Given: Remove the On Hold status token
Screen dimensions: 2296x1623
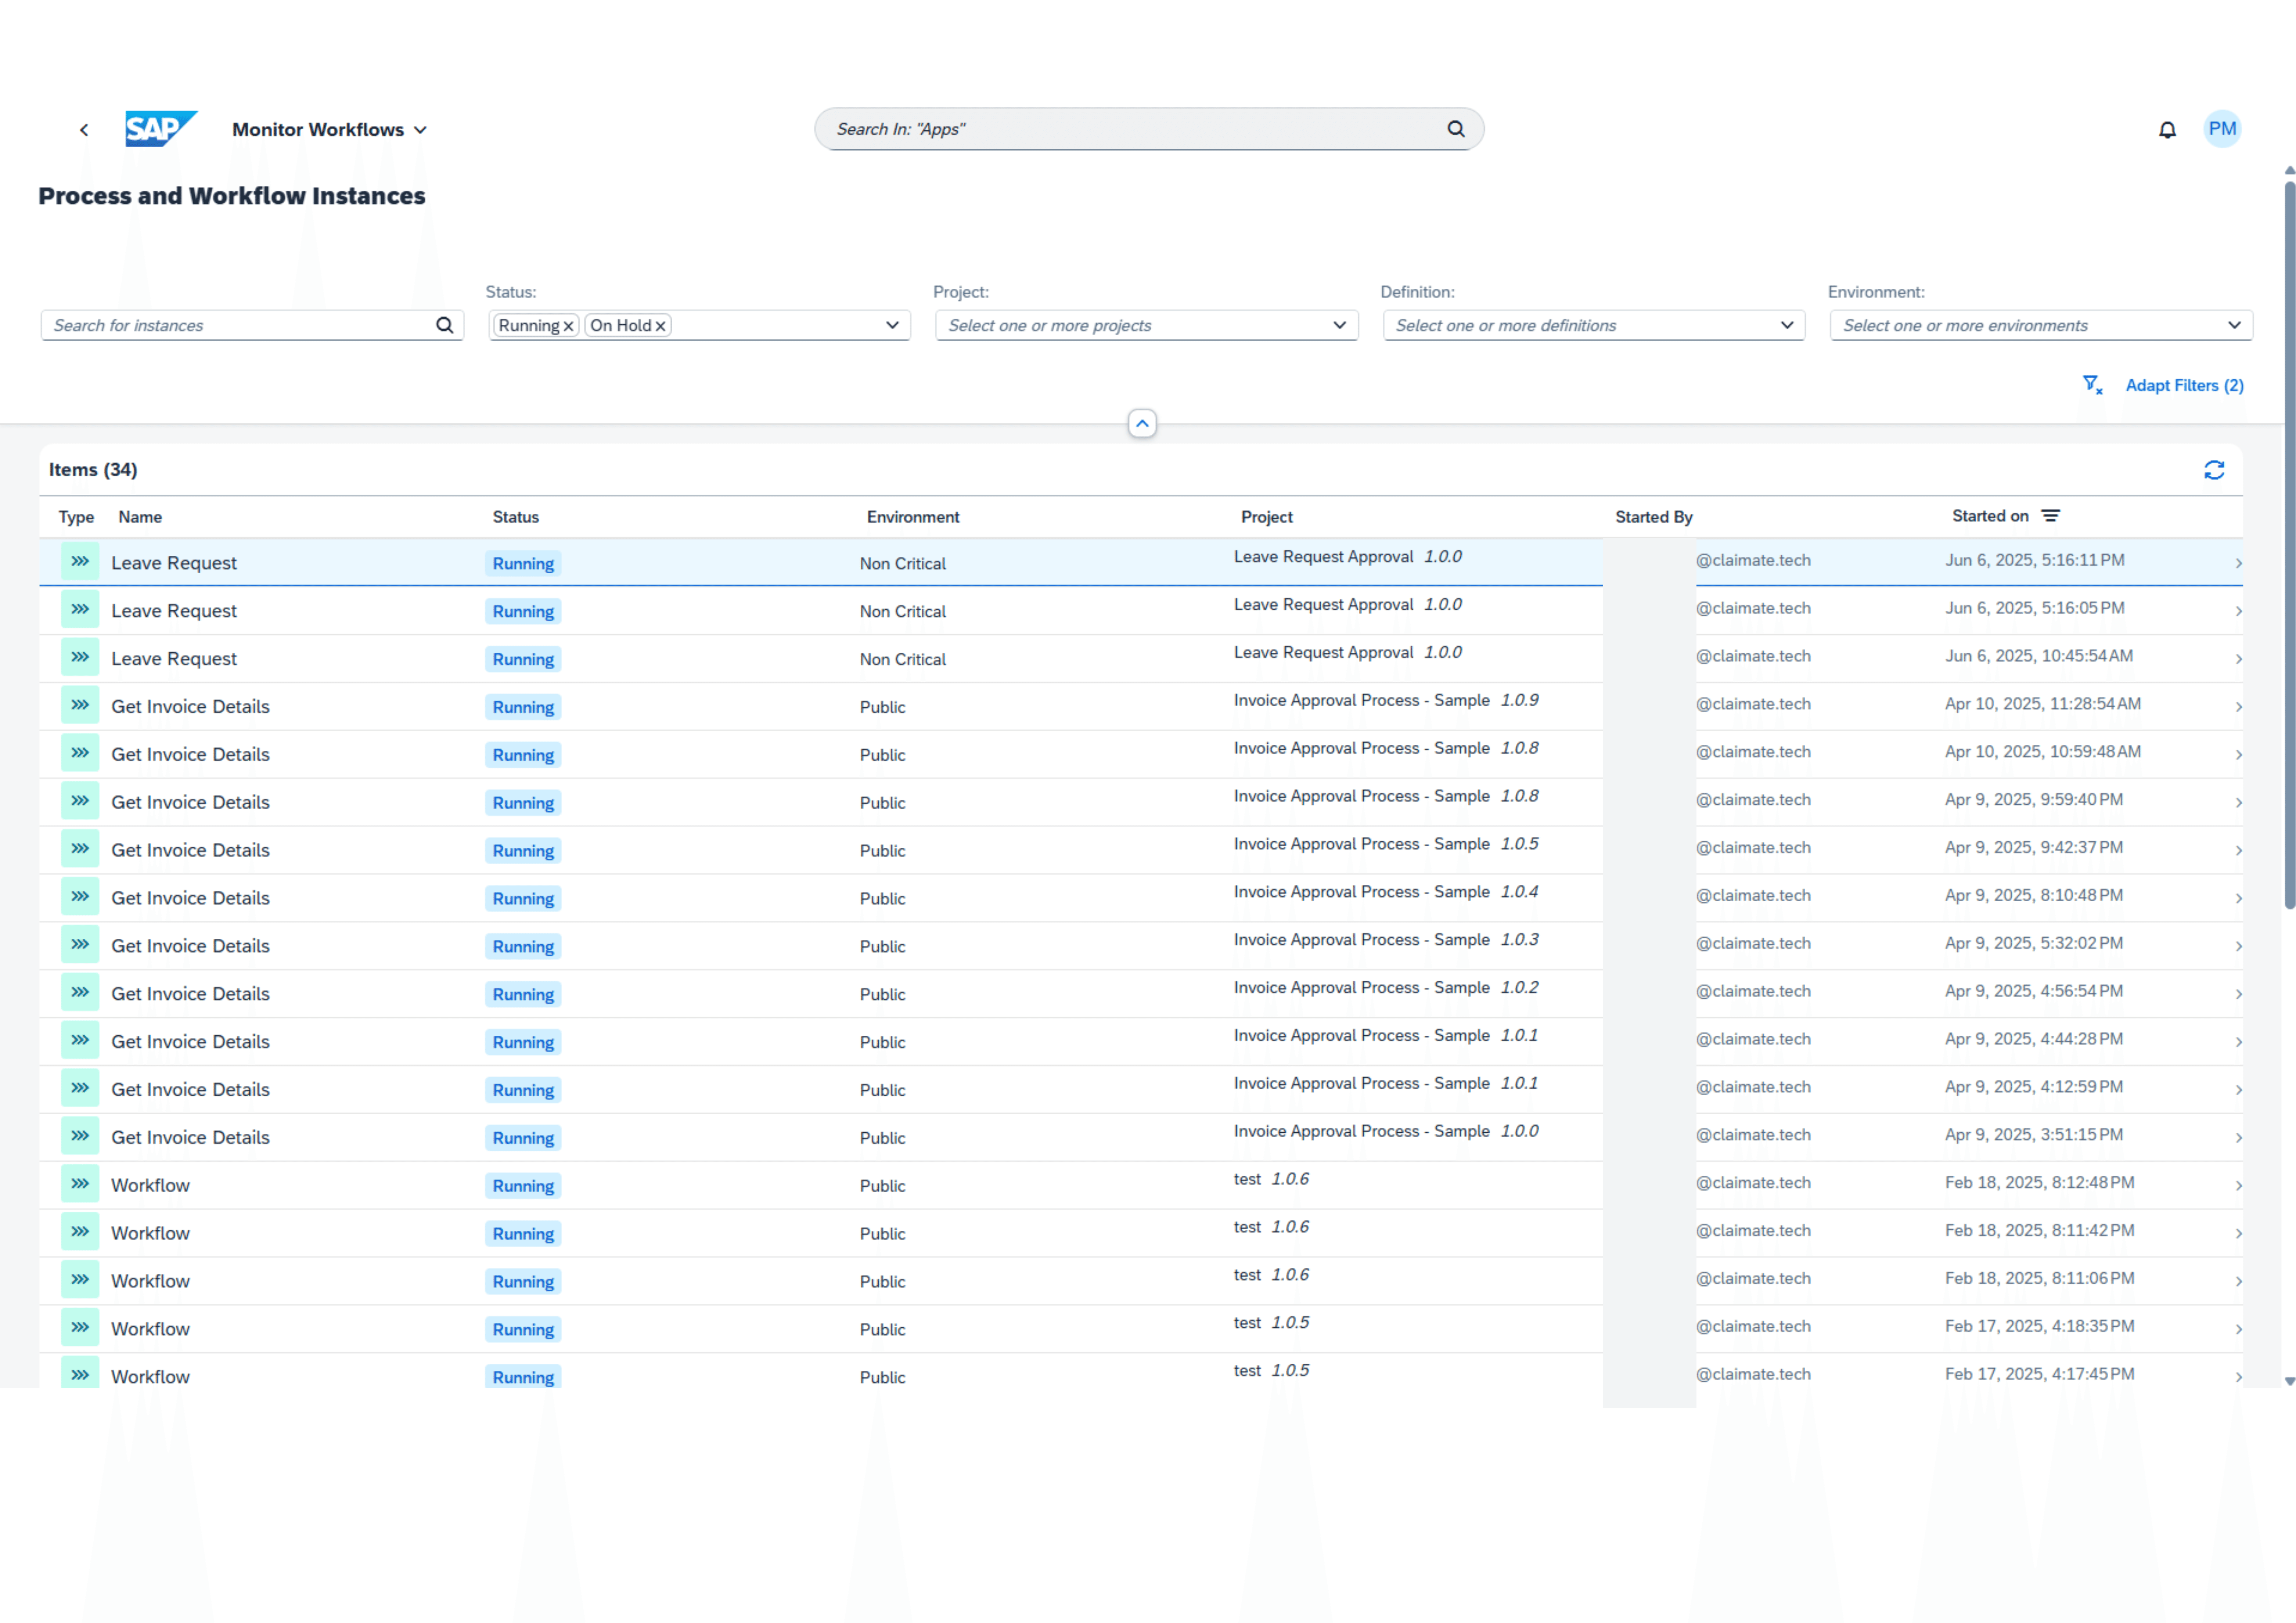Looking at the screenshot, I should (x=660, y=326).
